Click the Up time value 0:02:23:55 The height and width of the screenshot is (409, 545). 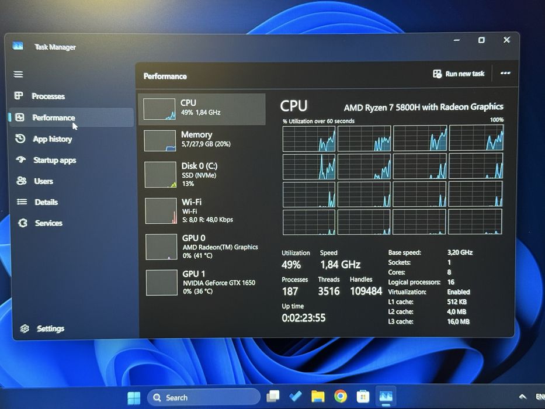click(x=303, y=318)
